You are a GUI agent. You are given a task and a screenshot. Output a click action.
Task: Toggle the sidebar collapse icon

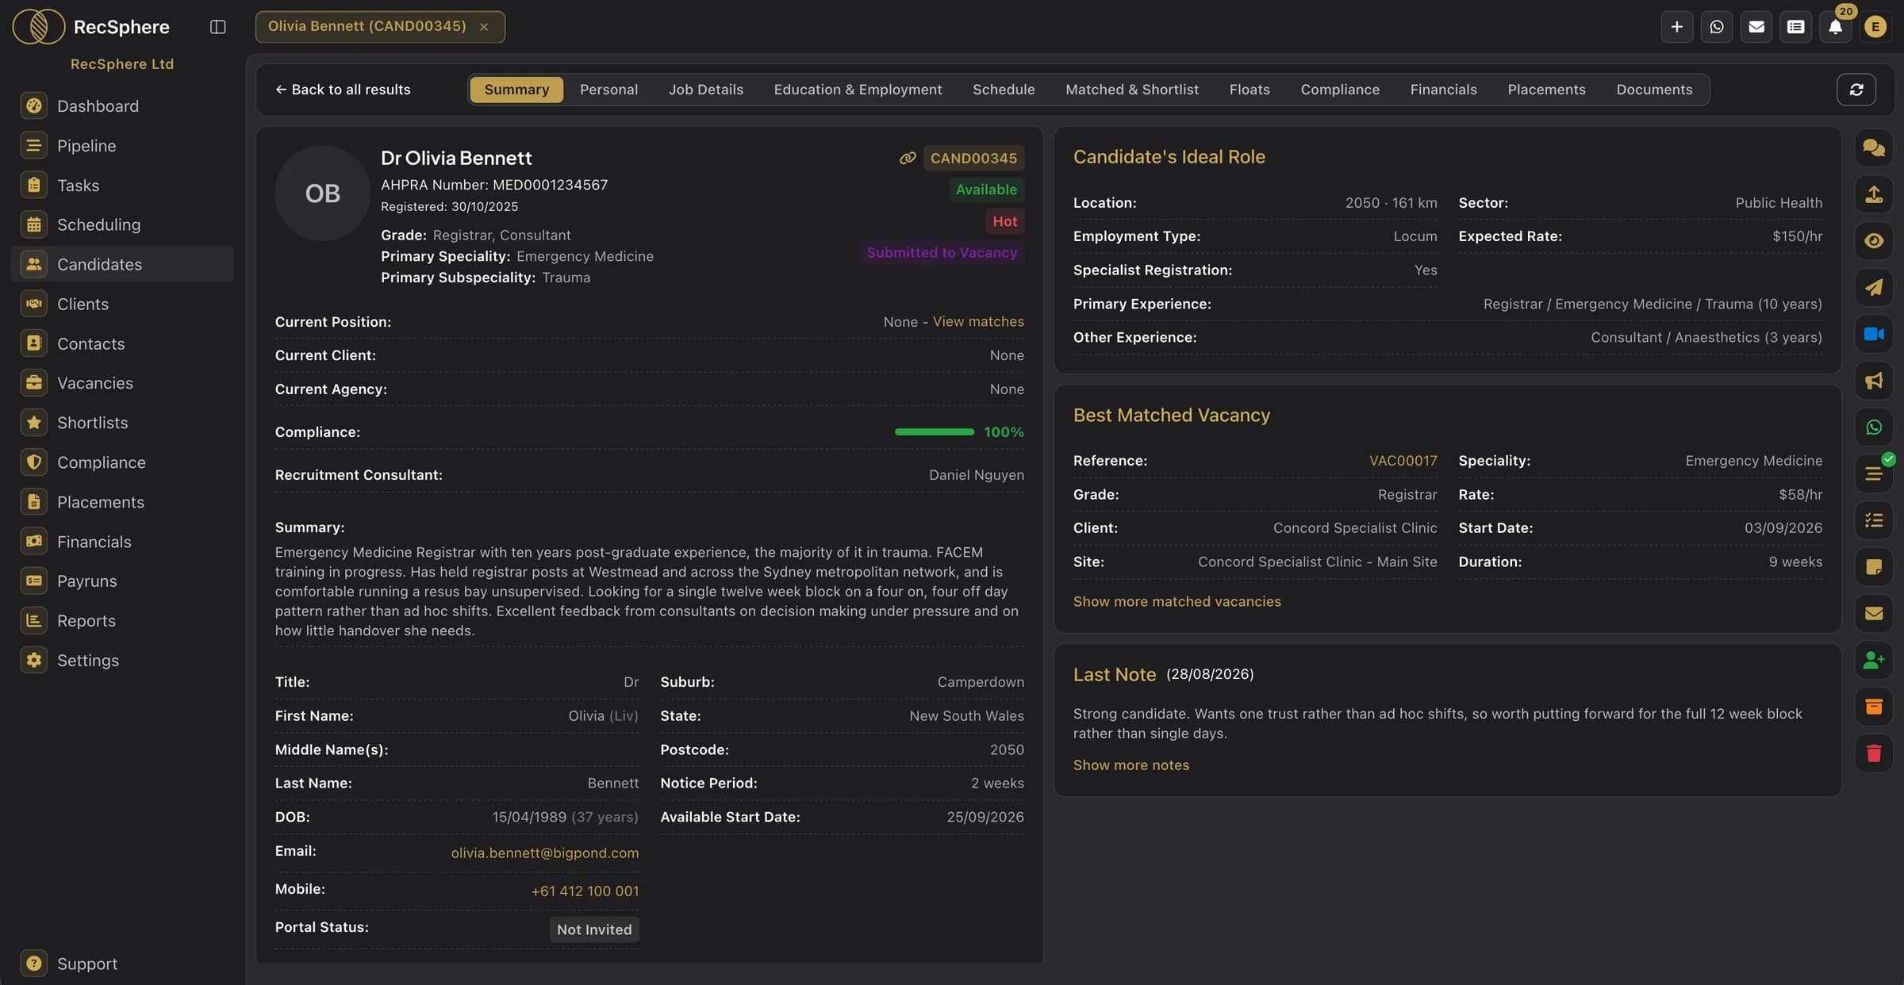pyautogui.click(x=217, y=27)
